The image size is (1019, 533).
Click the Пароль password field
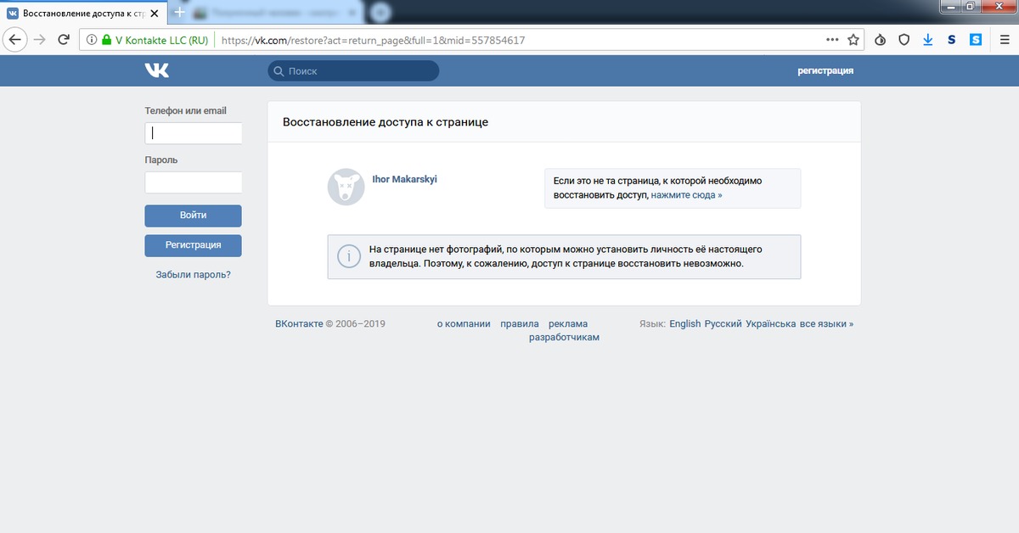[194, 182]
